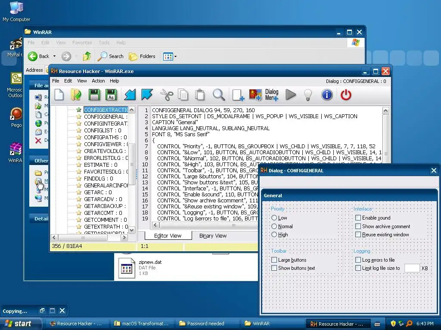
Task: Click the Add image resource icon
Action: click(x=255, y=95)
